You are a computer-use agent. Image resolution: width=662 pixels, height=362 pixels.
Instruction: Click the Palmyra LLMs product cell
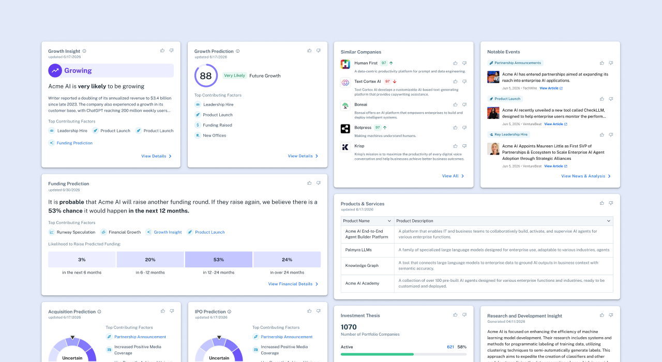tap(368, 250)
